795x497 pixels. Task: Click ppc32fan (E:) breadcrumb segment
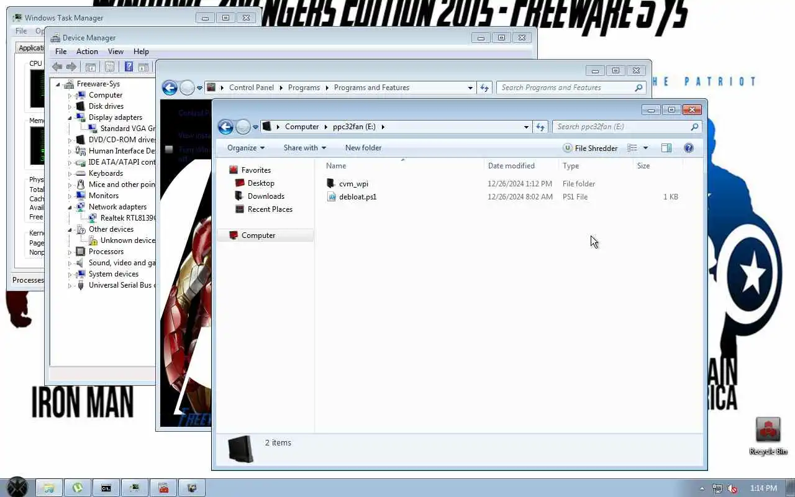tap(354, 127)
